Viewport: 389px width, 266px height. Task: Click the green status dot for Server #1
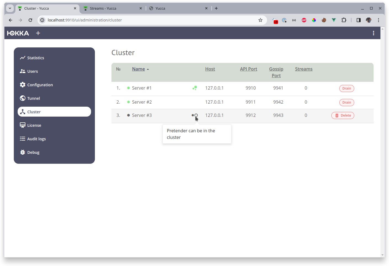point(129,88)
